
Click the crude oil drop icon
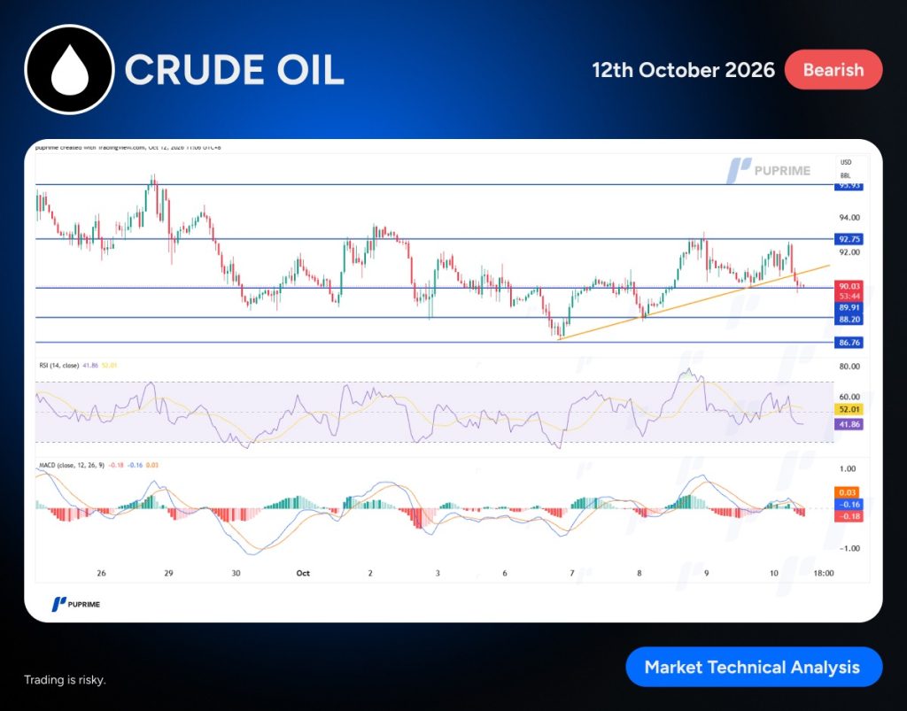coord(69,69)
